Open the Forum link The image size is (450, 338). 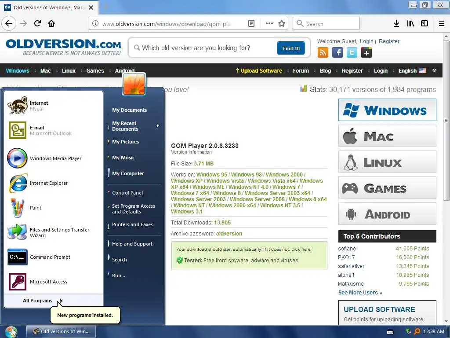tap(301, 71)
